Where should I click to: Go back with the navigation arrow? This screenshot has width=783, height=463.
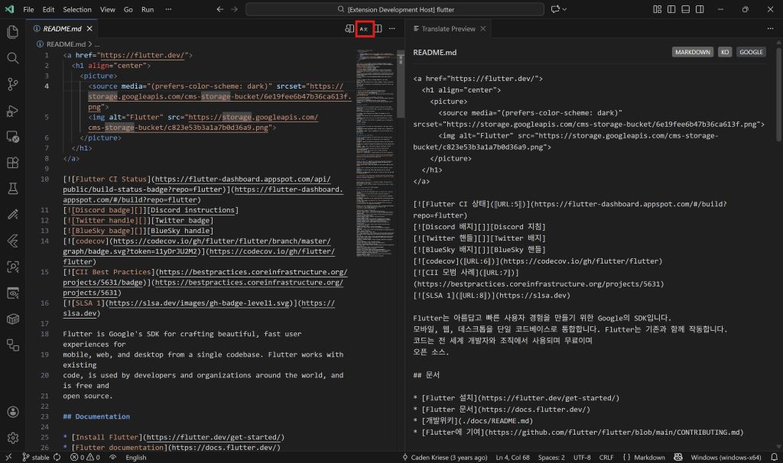click(x=219, y=9)
